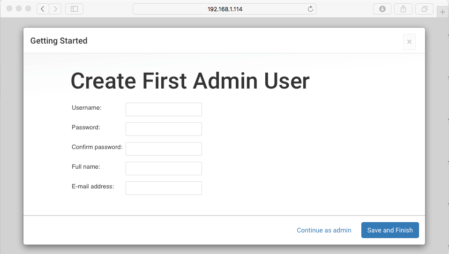Focus the E-mail address field
Viewport: 449px width, 254px height.
(x=164, y=188)
